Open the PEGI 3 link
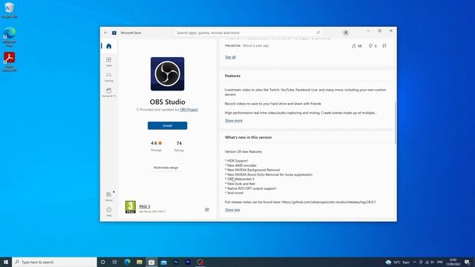This screenshot has width=475, height=267. click(145, 206)
